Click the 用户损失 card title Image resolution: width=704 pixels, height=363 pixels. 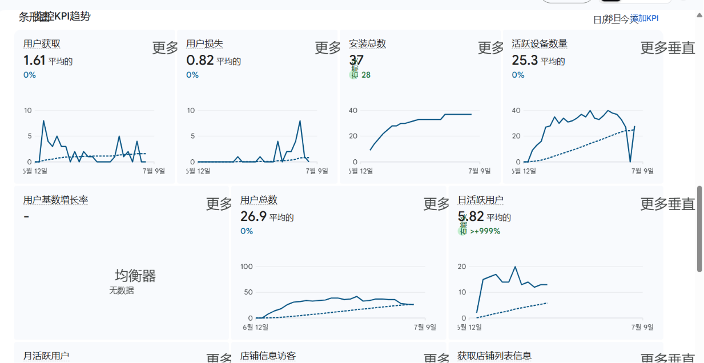[x=204, y=44]
